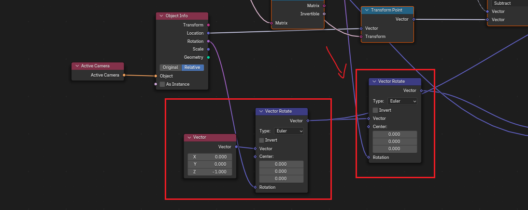Image resolution: width=528 pixels, height=210 pixels.
Task: Click the Location output socket on Object Info
Action: [x=208, y=33]
